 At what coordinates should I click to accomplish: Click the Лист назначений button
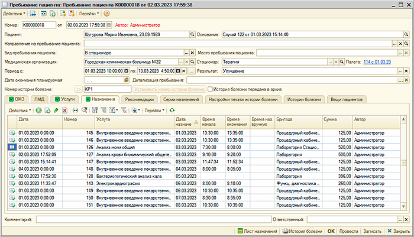257,231
